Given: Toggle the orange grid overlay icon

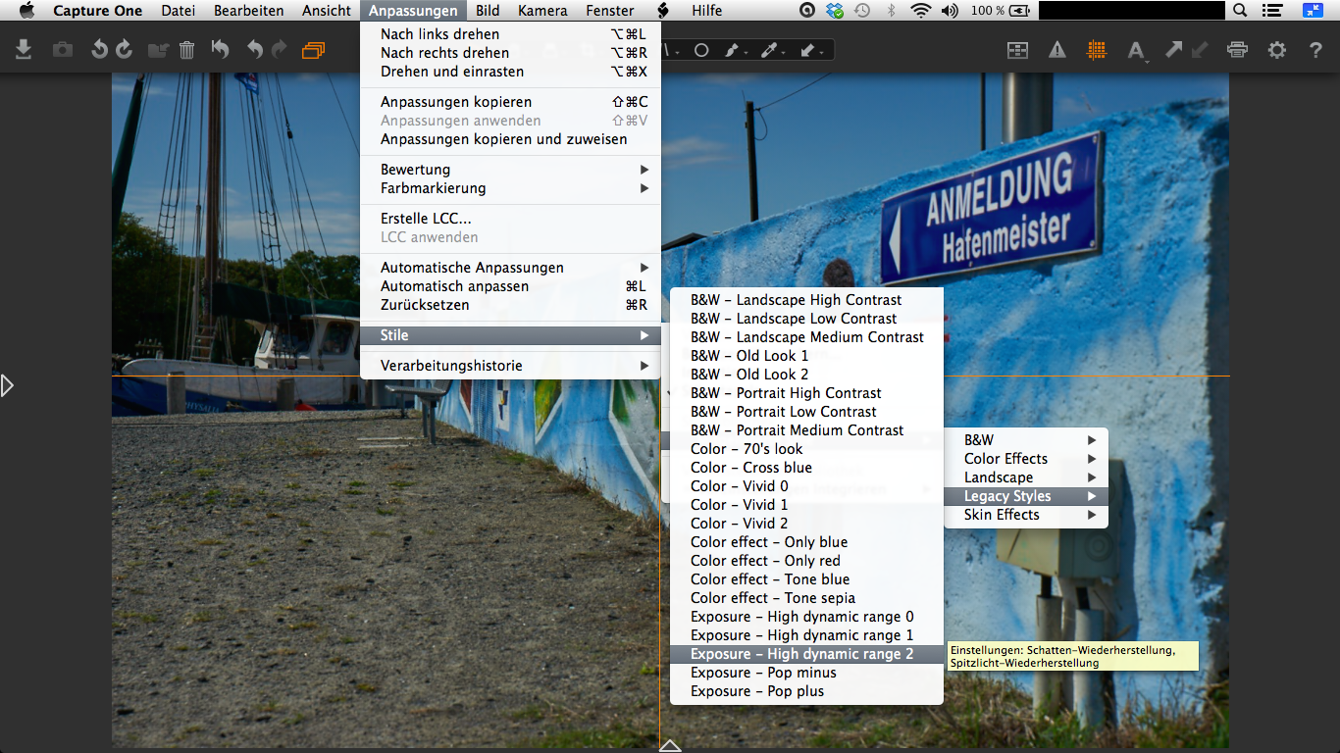Looking at the screenshot, I should (x=1097, y=50).
